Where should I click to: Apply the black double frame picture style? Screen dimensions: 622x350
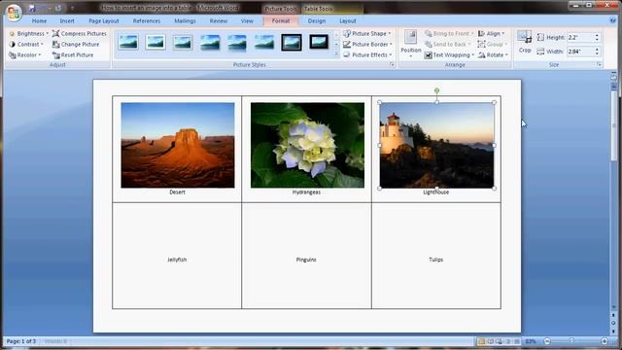point(292,42)
